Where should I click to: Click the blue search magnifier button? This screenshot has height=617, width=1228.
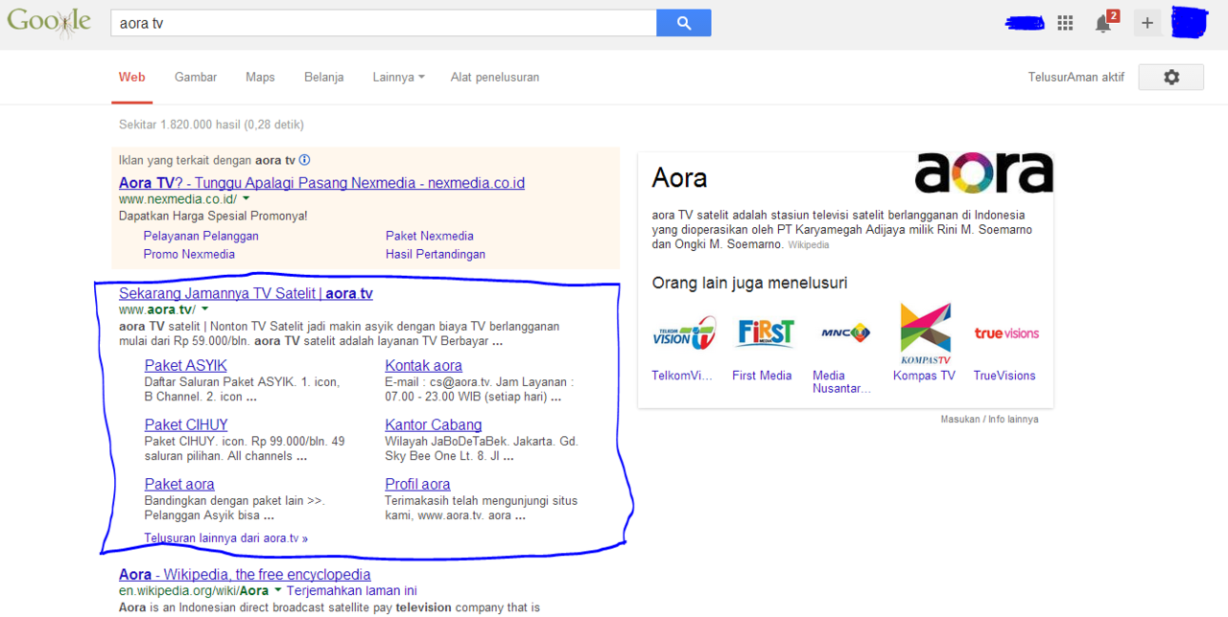tap(683, 23)
